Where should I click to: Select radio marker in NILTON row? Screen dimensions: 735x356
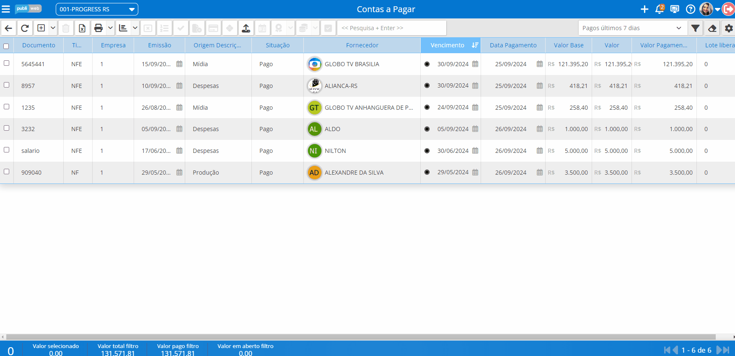[427, 151]
